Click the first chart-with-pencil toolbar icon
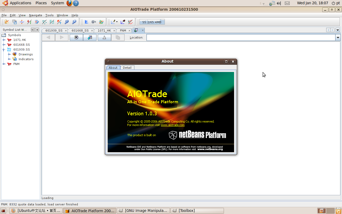 click(x=7, y=22)
